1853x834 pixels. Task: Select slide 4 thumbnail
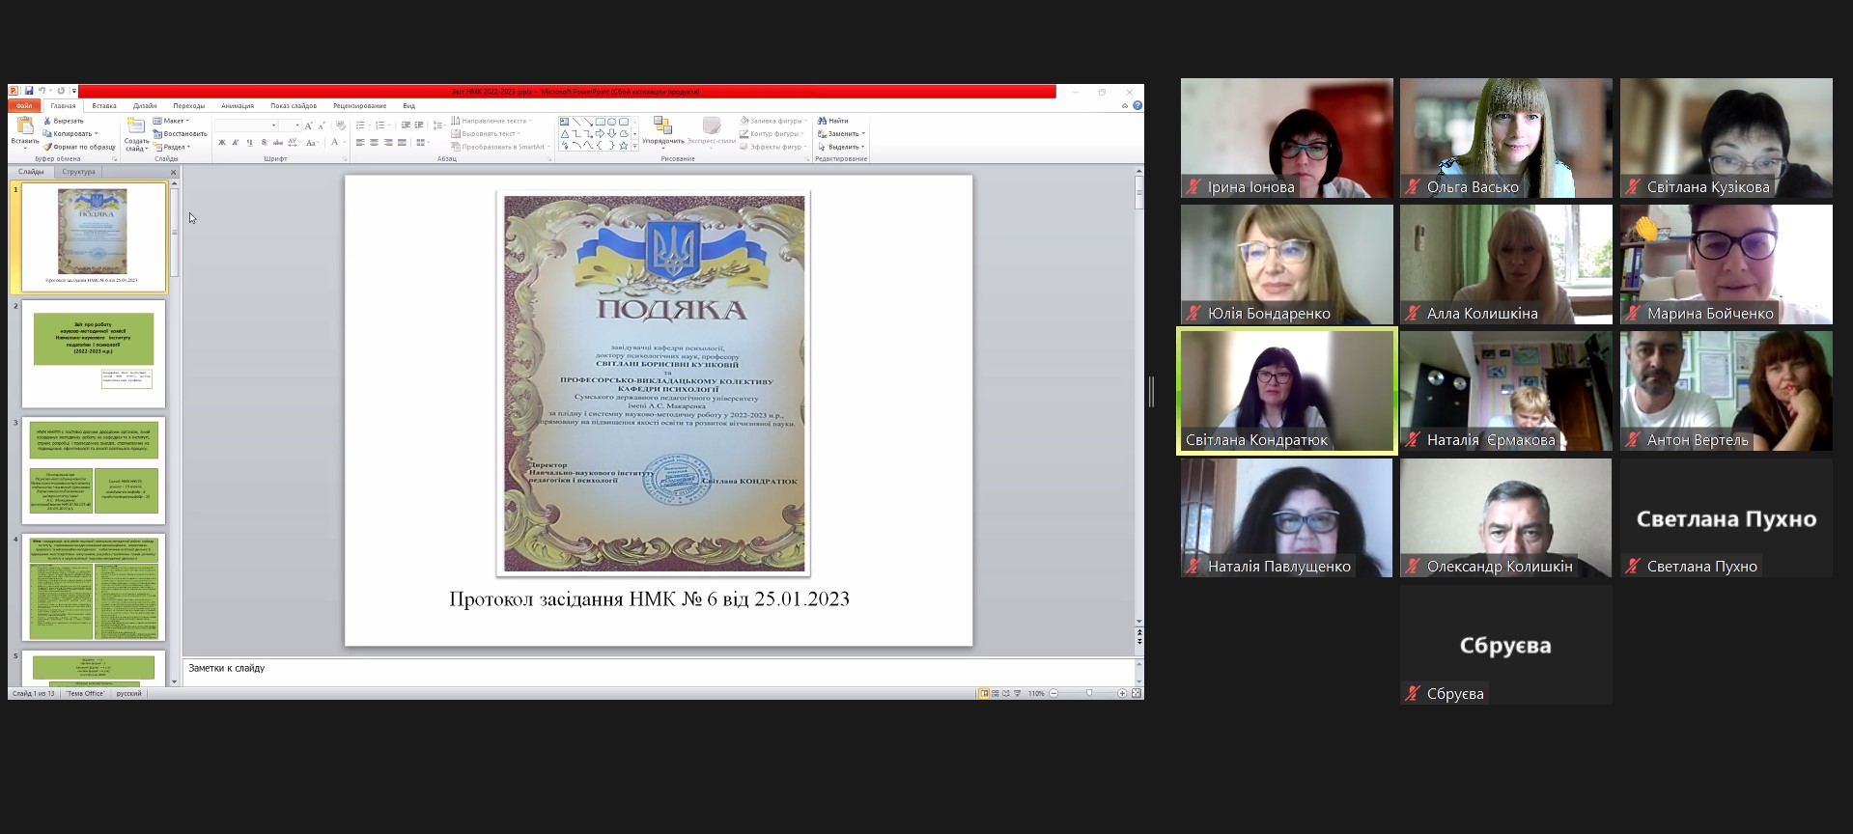[x=94, y=587]
